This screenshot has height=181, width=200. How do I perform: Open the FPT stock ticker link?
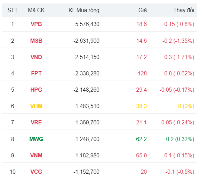click(37, 74)
